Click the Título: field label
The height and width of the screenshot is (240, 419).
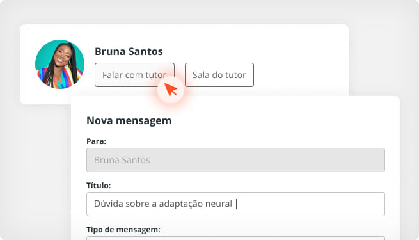(x=99, y=185)
